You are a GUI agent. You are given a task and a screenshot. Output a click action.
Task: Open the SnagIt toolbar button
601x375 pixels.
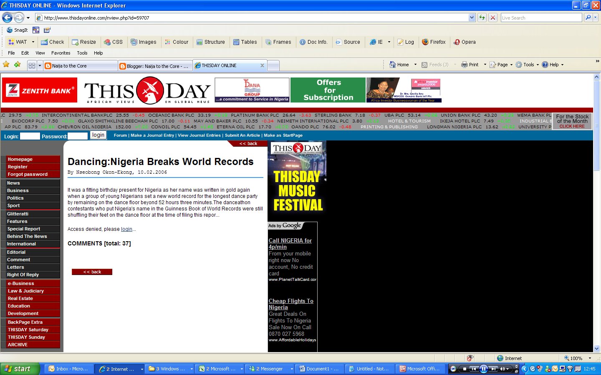(x=17, y=30)
